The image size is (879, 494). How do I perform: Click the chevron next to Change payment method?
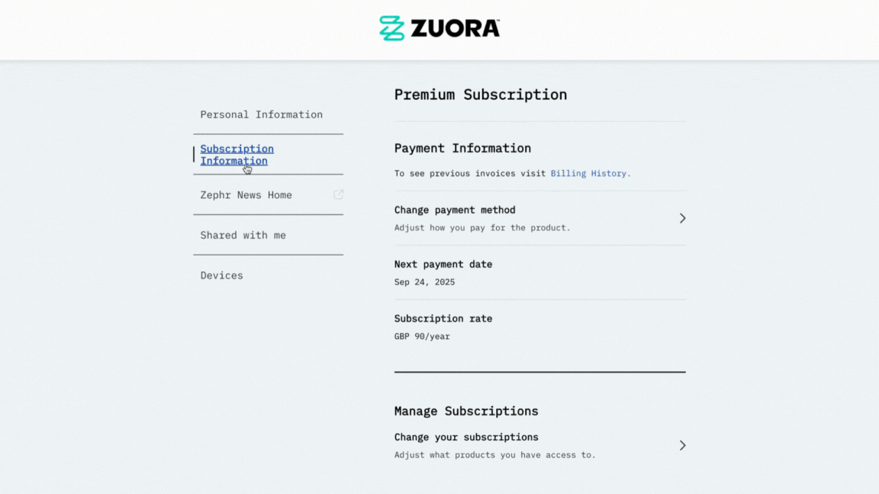(682, 218)
